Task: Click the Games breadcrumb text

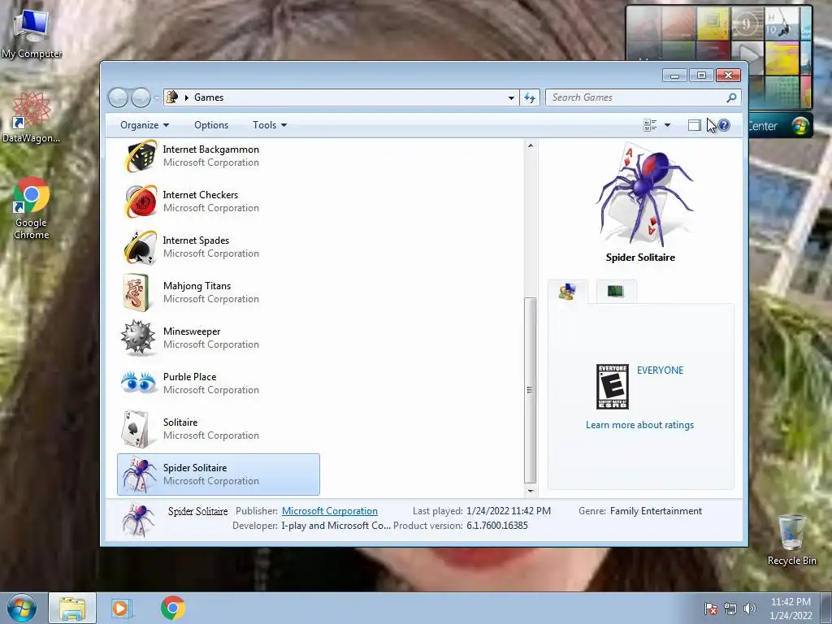Action: coord(209,97)
